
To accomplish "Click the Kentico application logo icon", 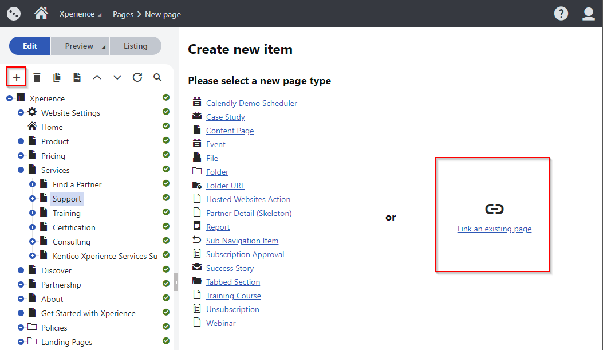I will coord(14,14).
